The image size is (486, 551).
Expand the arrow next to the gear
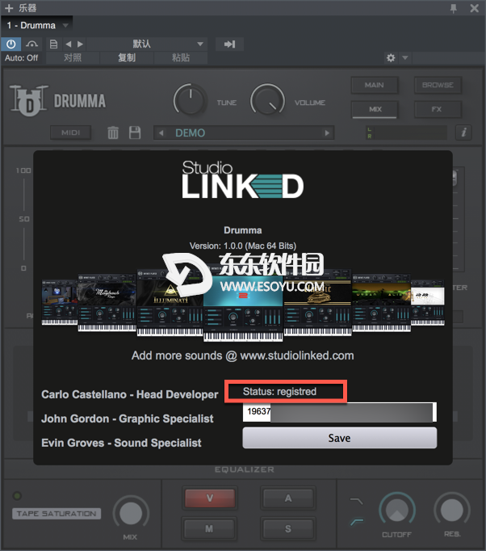(x=405, y=57)
